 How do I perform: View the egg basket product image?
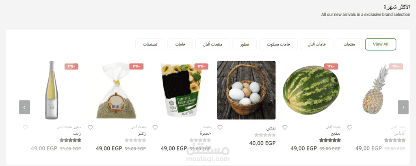pos(246,90)
